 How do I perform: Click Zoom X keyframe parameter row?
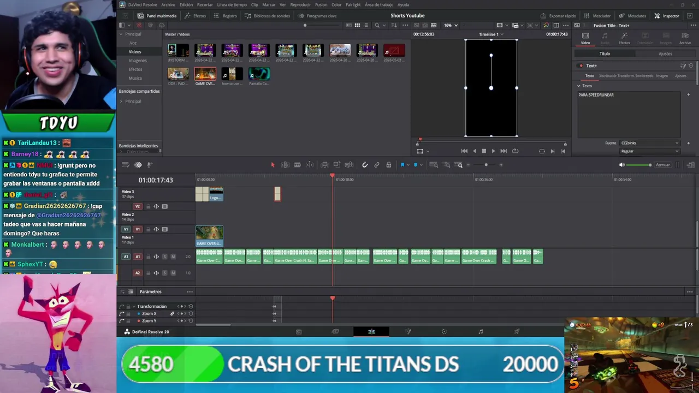pos(157,314)
